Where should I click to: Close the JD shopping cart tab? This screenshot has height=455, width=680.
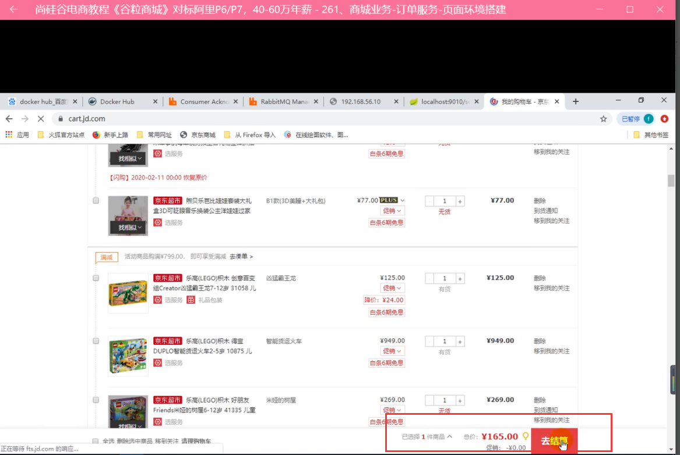[x=557, y=101]
